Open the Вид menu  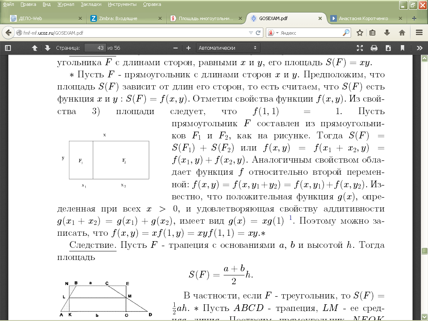pos(47,4)
